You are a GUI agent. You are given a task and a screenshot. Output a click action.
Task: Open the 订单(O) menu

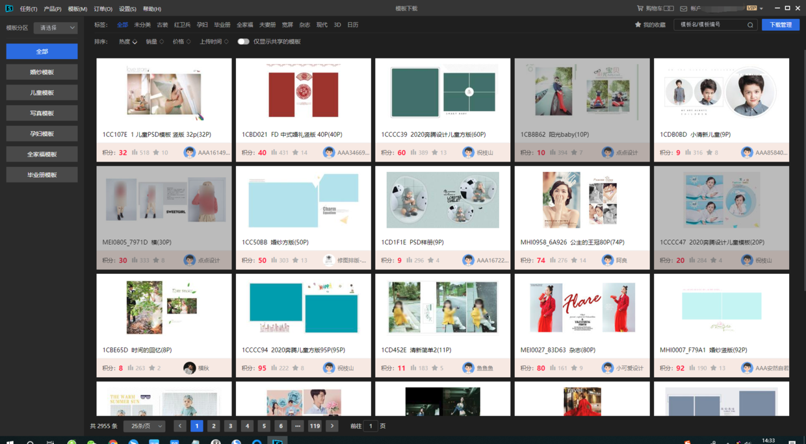103,9
